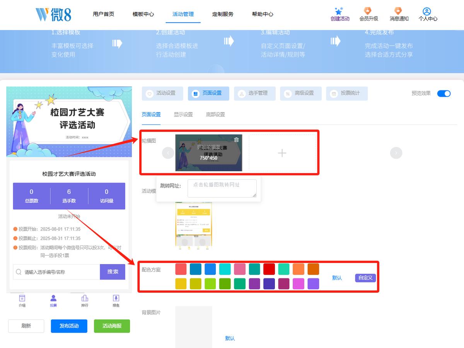Open the 底部设置 sub-tab
Screen dimensions: 464x348
click(x=215, y=114)
